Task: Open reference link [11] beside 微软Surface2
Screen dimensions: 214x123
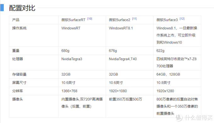Action: point(134,19)
